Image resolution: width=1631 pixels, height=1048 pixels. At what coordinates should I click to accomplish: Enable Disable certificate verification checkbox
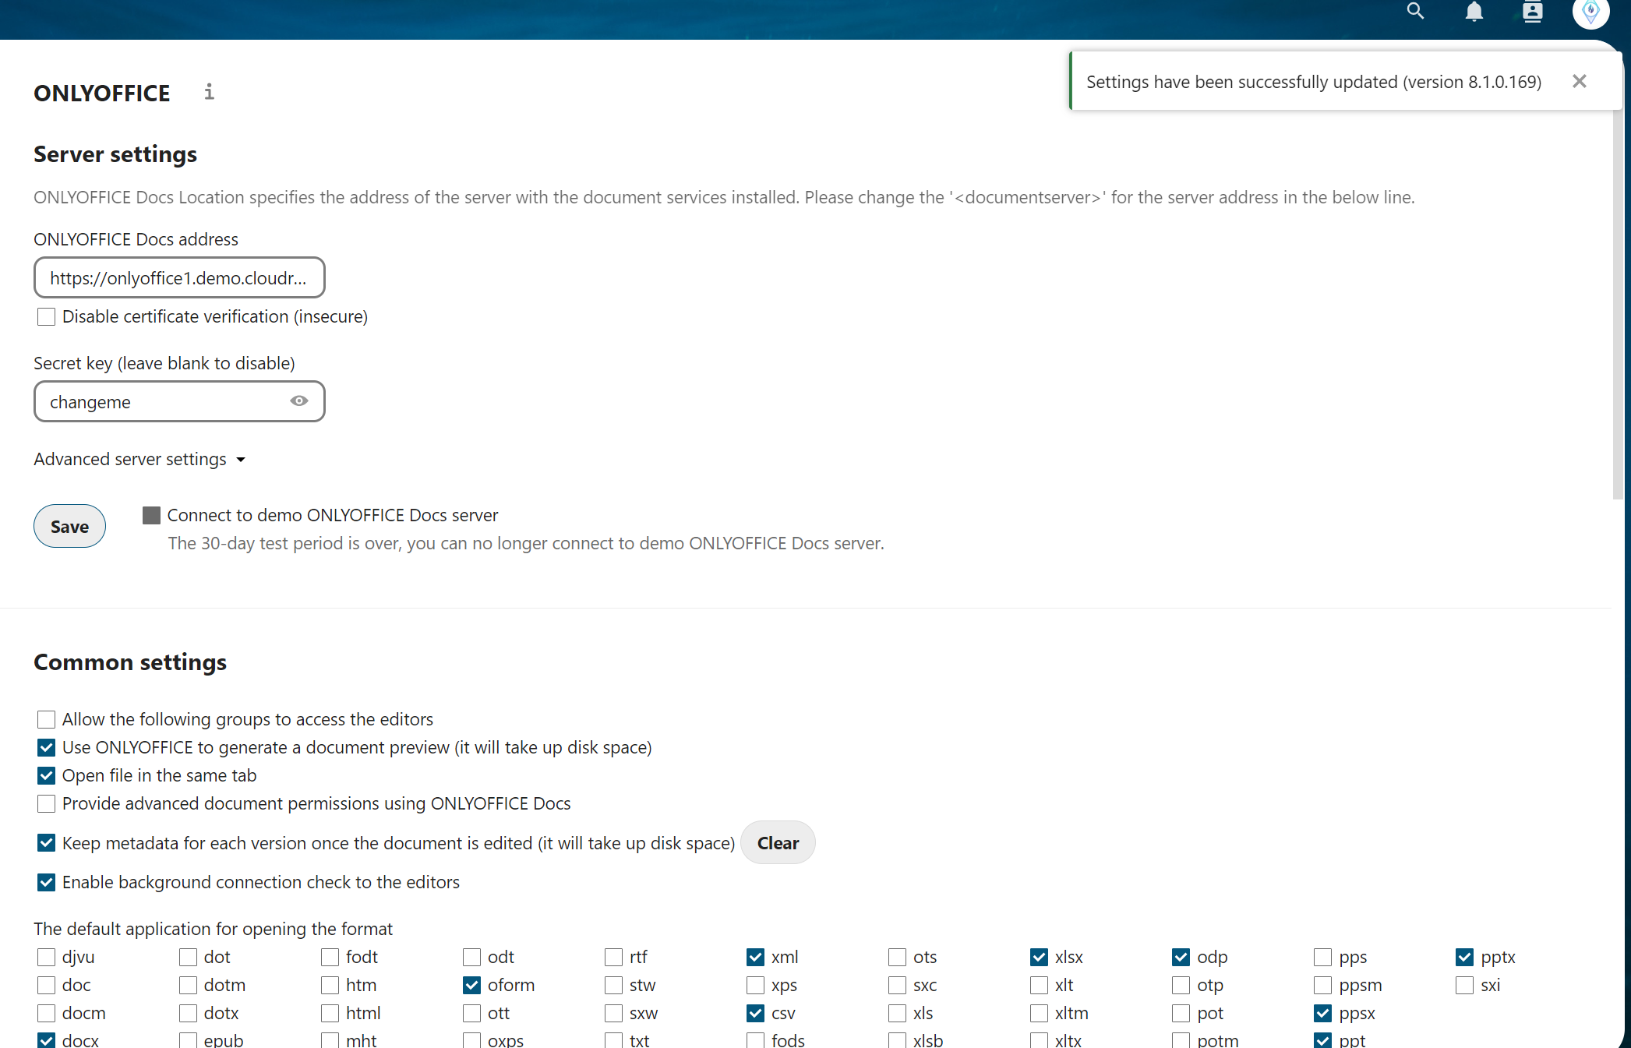coord(47,317)
